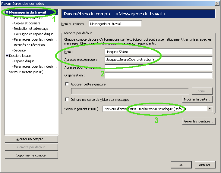Open Accusés de réception section

coord(29,45)
